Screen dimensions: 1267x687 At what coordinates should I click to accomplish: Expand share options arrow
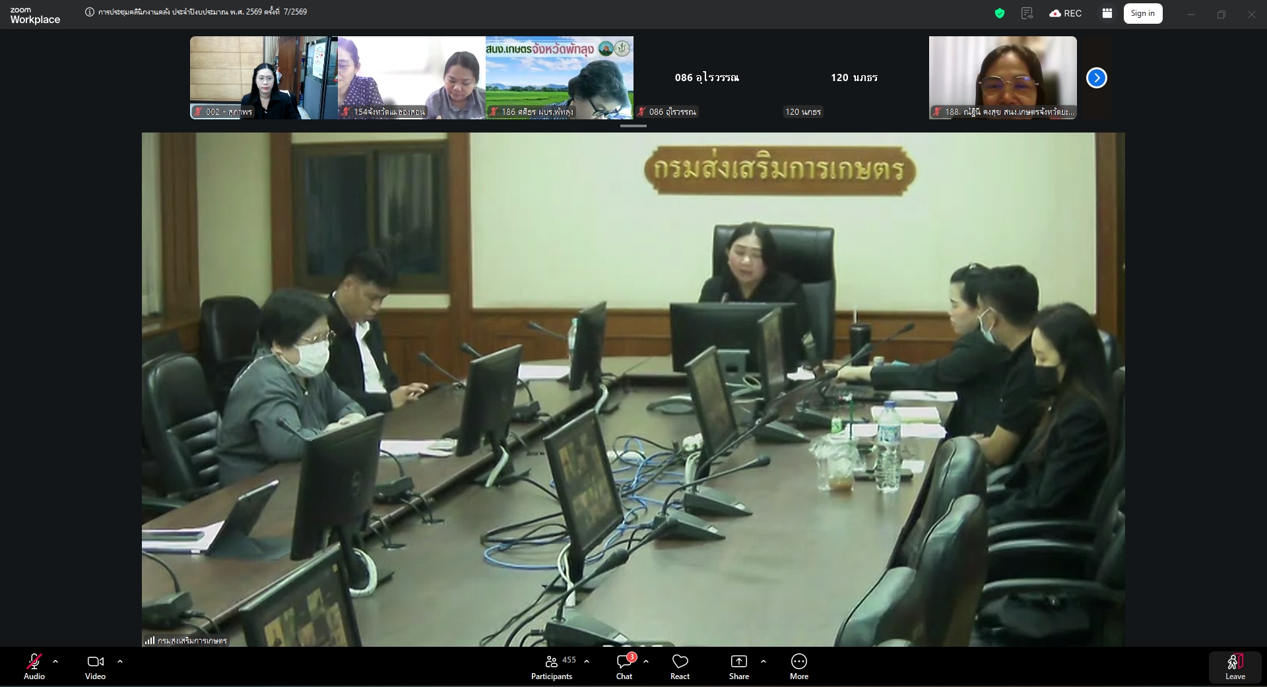(763, 661)
